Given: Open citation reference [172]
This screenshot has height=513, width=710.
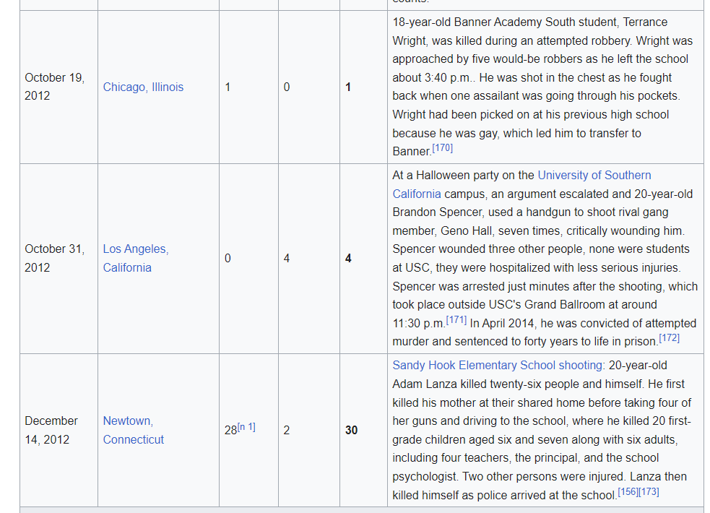Looking at the screenshot, I should click(x=670, y=338).
